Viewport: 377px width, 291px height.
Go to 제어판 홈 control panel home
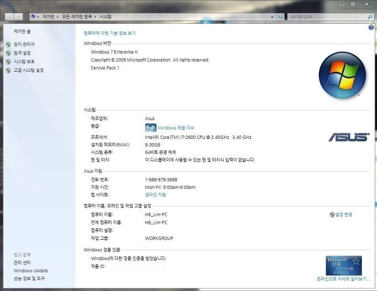[22, 31]
